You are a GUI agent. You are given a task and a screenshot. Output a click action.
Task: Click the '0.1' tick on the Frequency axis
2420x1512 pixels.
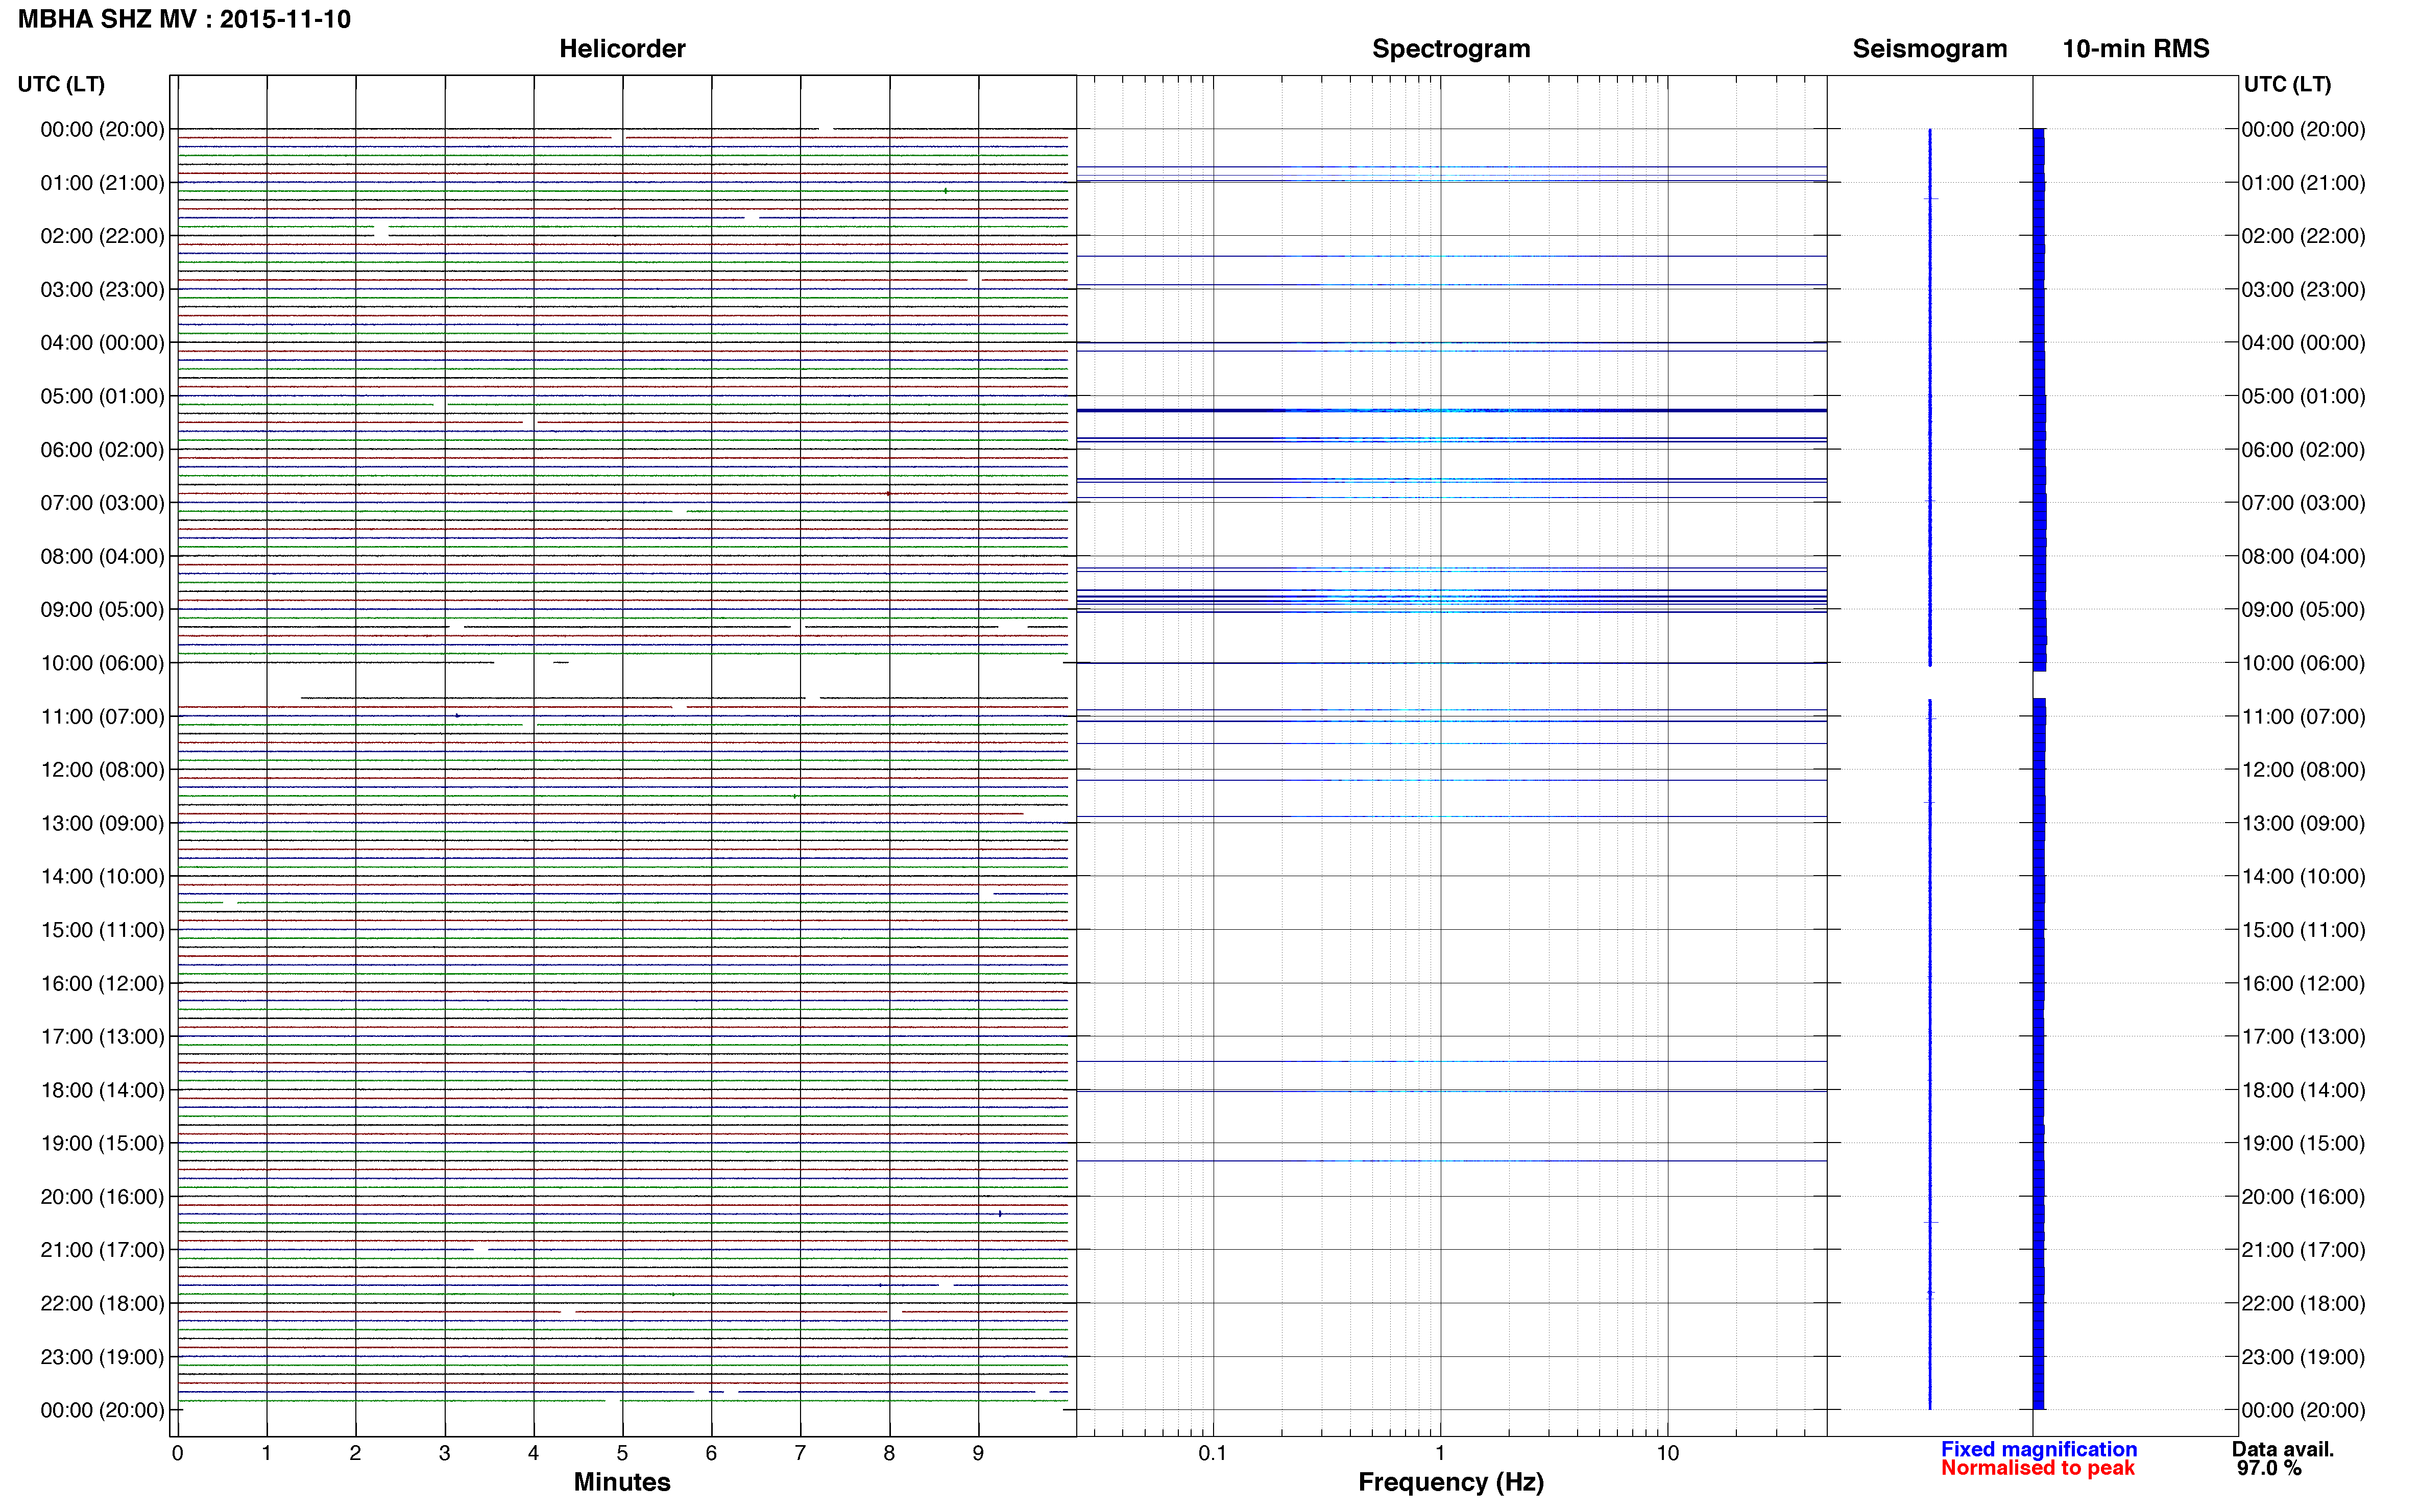coord(1213,1454)
